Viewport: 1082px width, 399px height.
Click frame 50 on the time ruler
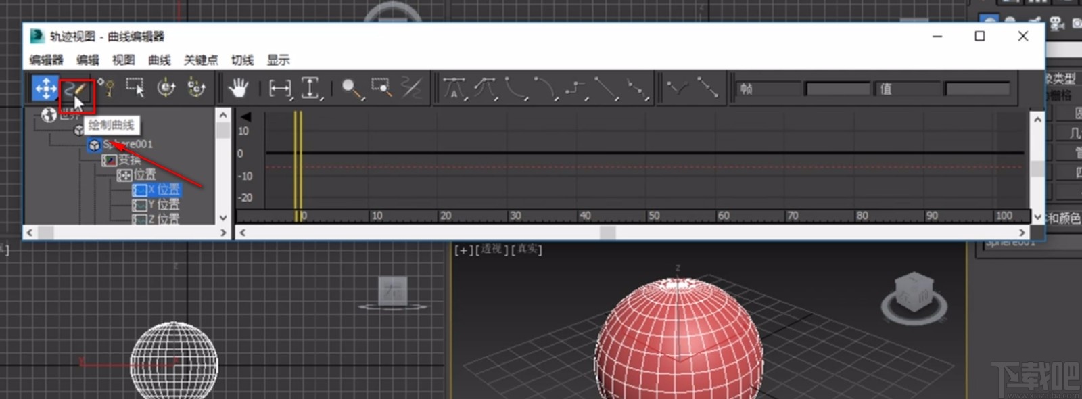[x=654, y=216]
